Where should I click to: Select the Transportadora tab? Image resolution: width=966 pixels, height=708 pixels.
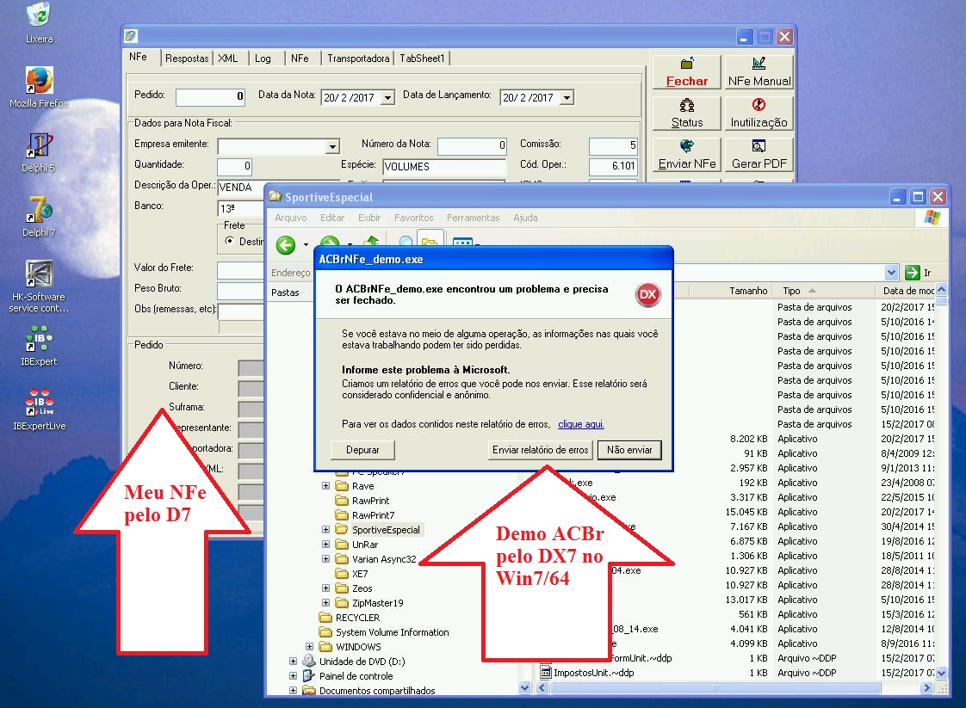tap(358, 58)
